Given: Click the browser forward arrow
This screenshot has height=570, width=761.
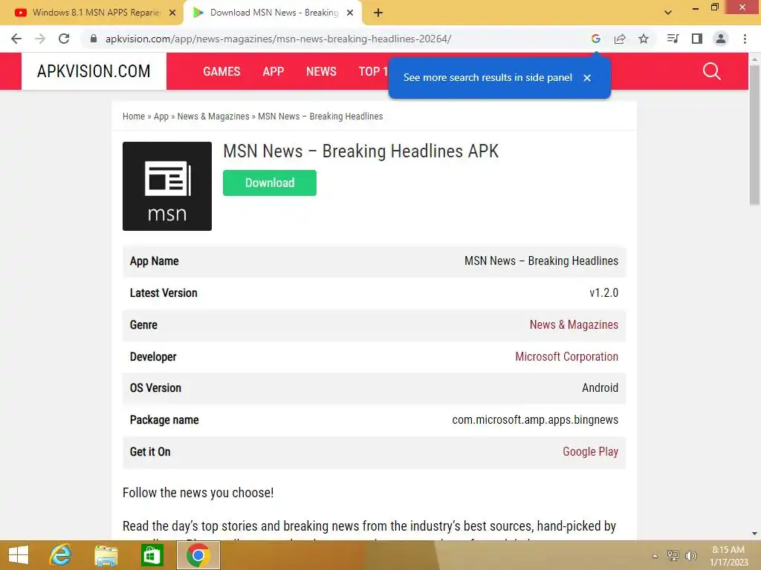Looking at the screenshot, I should (40, 39).
